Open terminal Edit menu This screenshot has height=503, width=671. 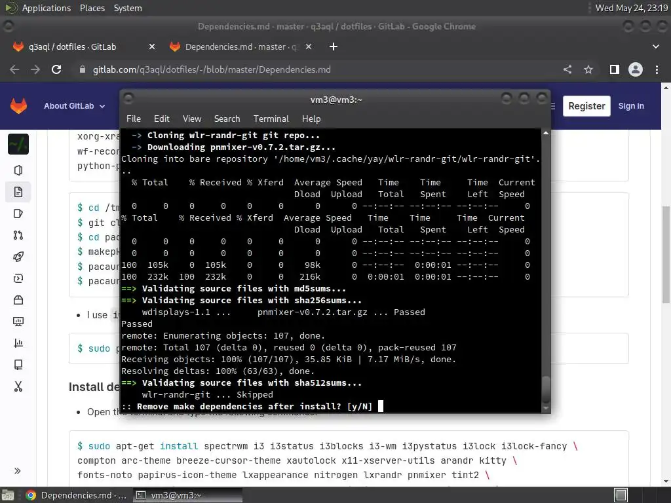coord(161,119)
